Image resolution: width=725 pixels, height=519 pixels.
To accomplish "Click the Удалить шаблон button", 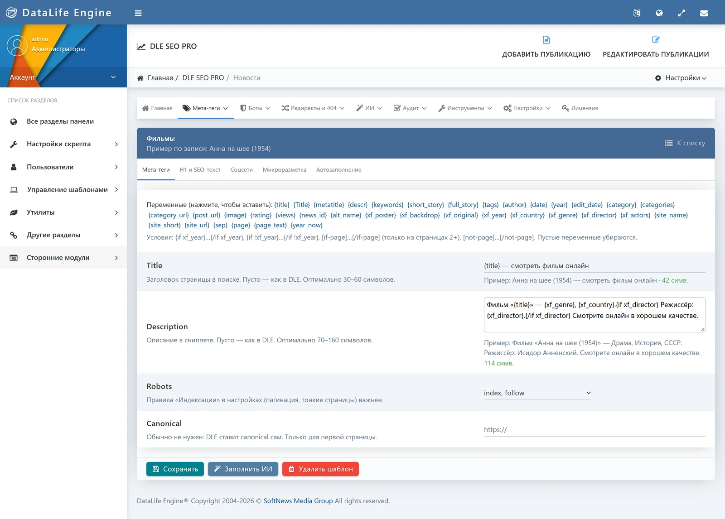I will (x=320, y=469).
